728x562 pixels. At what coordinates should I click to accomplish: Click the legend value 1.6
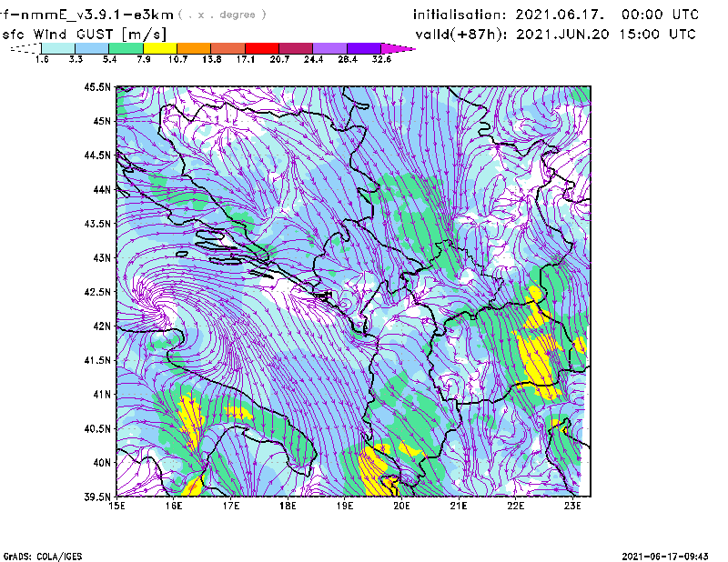pos(42,59)
